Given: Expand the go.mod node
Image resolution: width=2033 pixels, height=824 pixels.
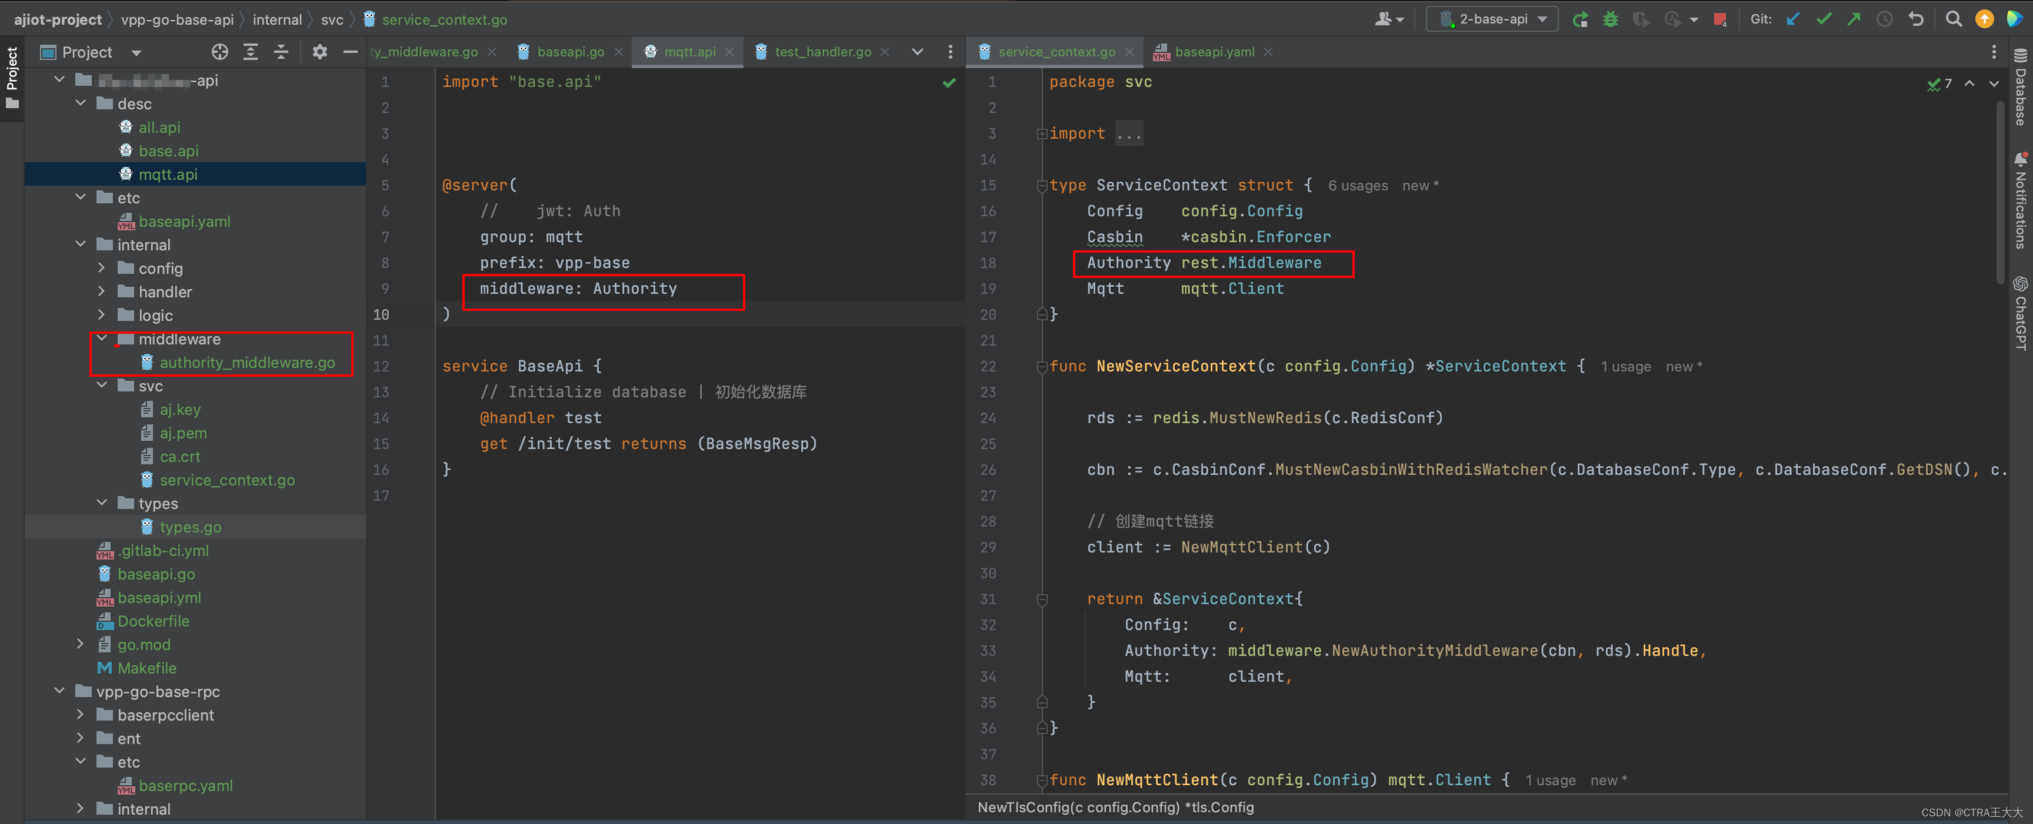Looking at the screenshot, I should click(x=81, y=644).
